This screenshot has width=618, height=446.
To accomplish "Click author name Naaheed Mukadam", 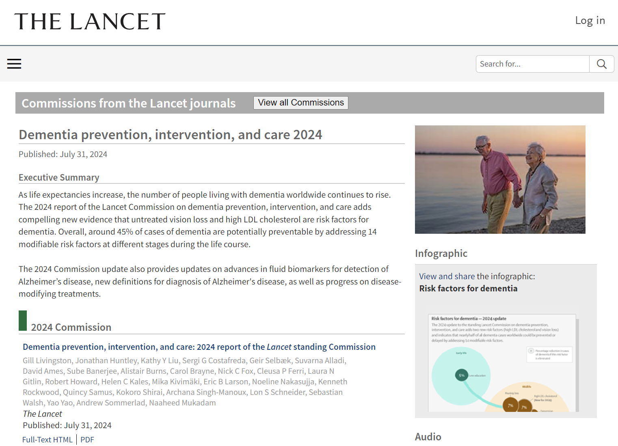I will tap(182, 403).
